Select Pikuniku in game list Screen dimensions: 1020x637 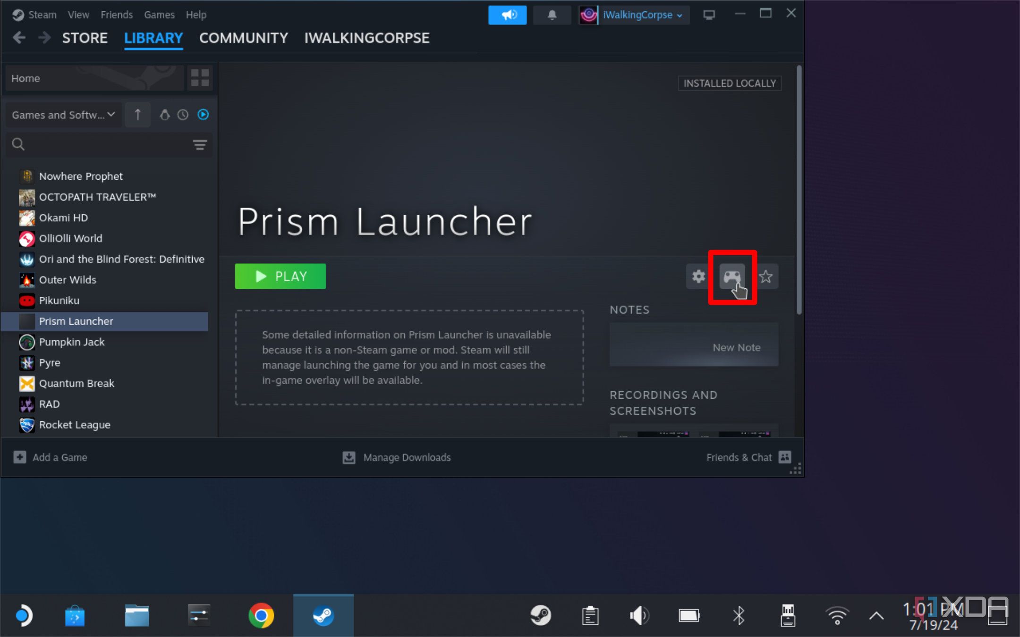105,301
